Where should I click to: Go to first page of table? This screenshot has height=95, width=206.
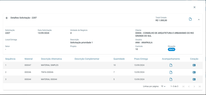click(184, 87)
